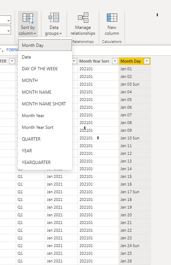Viewport: 171px width, 265px height.
Task: Click cell Jan 24 Sun
Action: [x=134, y=246]
